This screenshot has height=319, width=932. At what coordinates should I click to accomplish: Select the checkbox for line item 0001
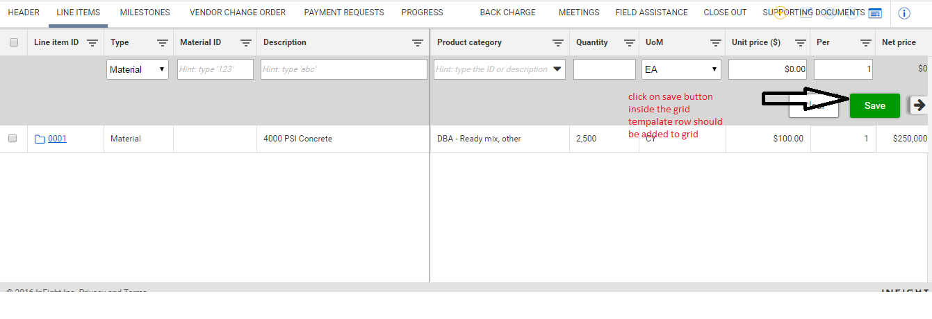pos(13,139)
